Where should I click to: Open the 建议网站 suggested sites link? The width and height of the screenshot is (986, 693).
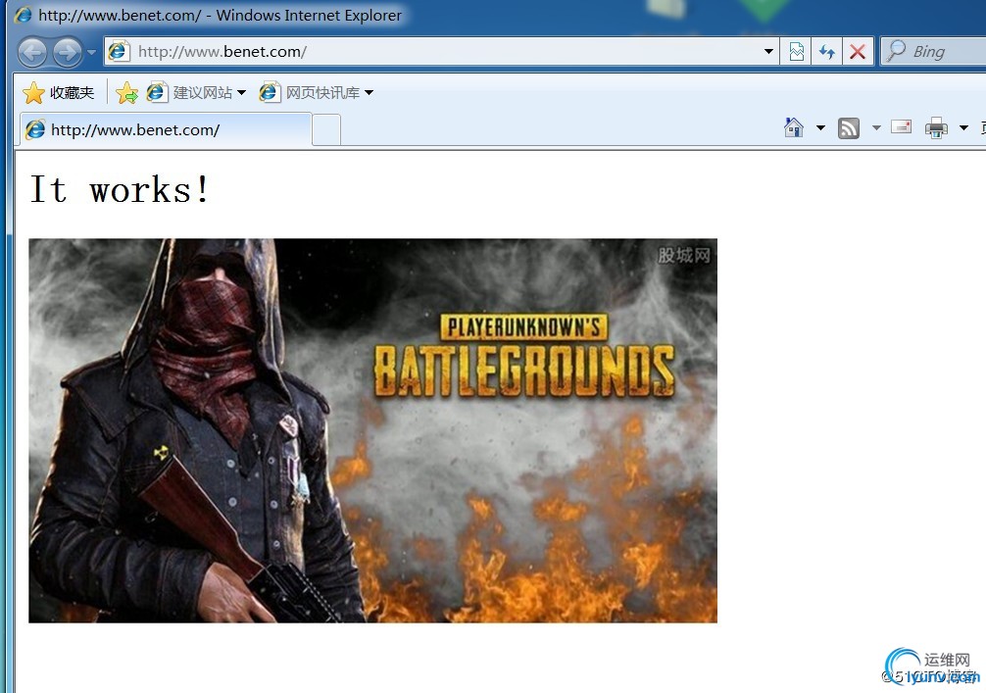(x=196, y=93)
